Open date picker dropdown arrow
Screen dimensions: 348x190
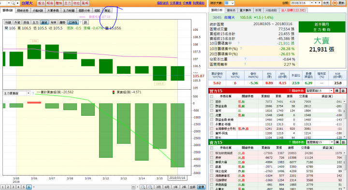tap(312, 3)
